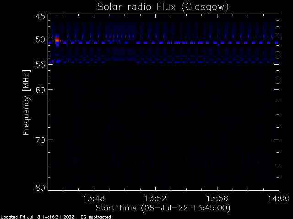This screenshot has width=293, height=219.
Task: Select the 13:48 time tick label
Action: tap(94, 198)
